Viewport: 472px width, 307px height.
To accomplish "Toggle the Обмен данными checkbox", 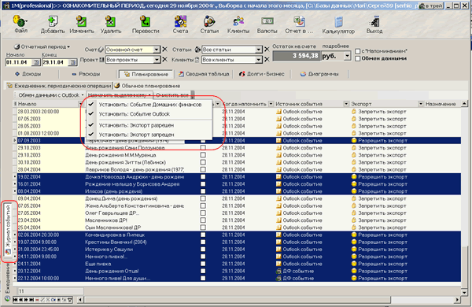I will [358, 58].
